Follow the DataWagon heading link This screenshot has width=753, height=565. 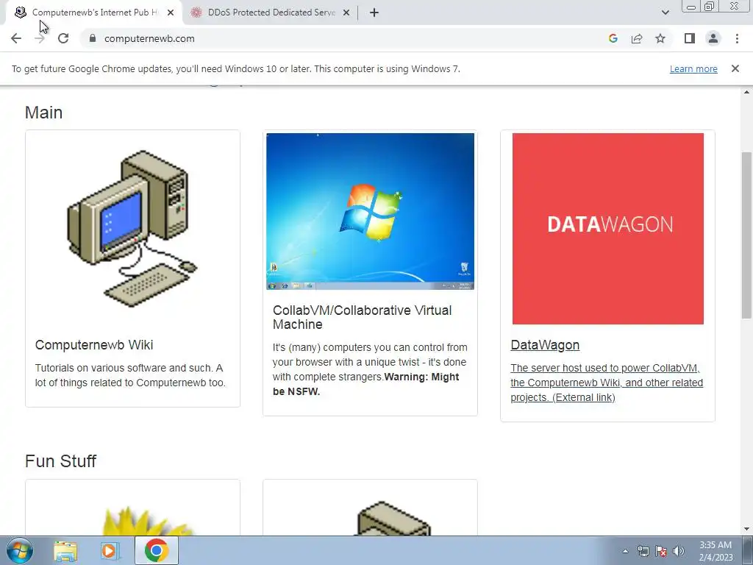click(x=545, y=345)
